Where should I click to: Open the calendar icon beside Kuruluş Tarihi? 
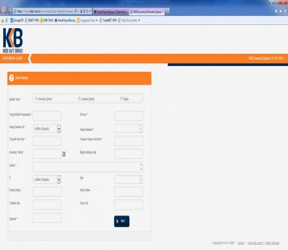63,154
